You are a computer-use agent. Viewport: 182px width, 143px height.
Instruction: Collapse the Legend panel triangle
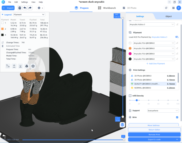[x=2, y=15]
